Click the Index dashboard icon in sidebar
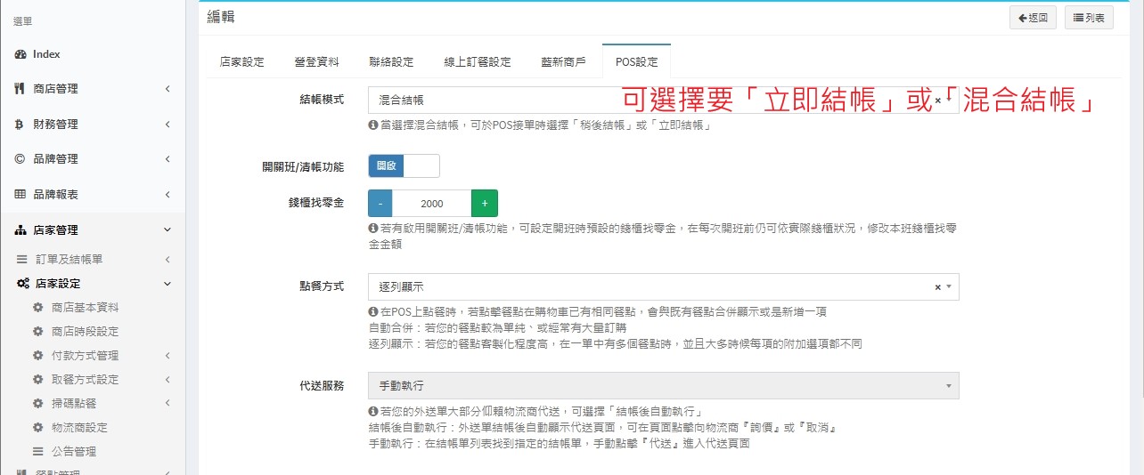 point(20,54)
